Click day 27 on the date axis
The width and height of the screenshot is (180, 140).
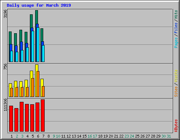(148, 136)
